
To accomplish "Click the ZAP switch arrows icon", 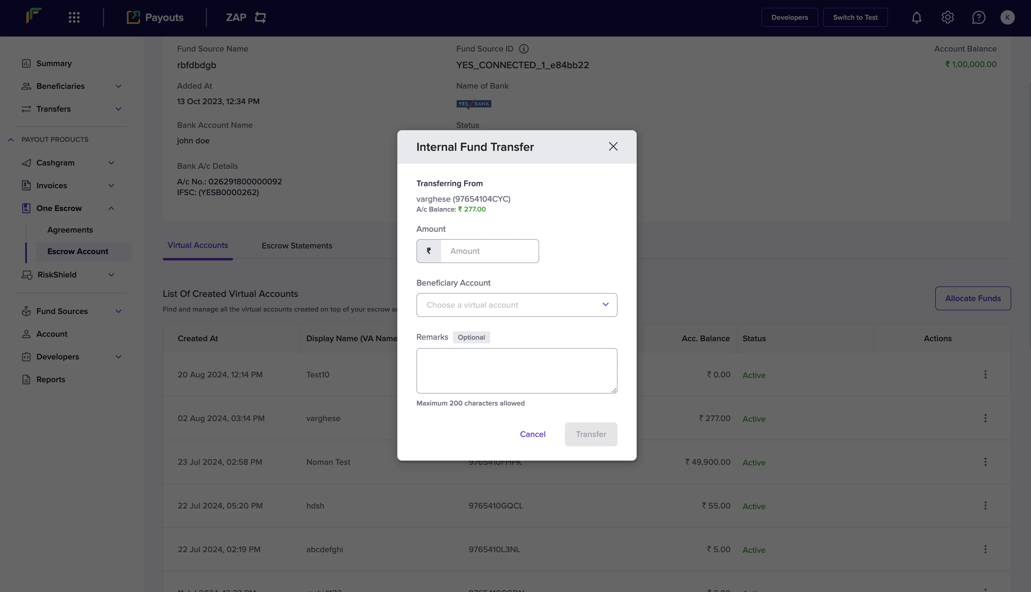I will [260, 17].
